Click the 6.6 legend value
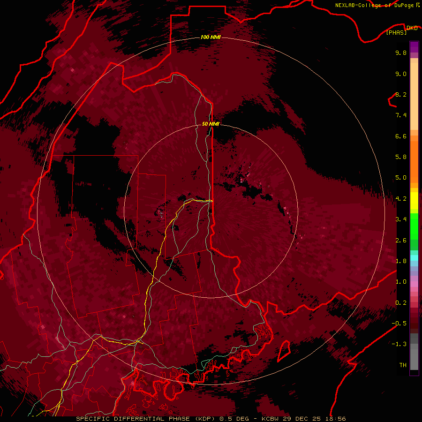The height and width of the screenshot is (422, 422). point(401,136)
